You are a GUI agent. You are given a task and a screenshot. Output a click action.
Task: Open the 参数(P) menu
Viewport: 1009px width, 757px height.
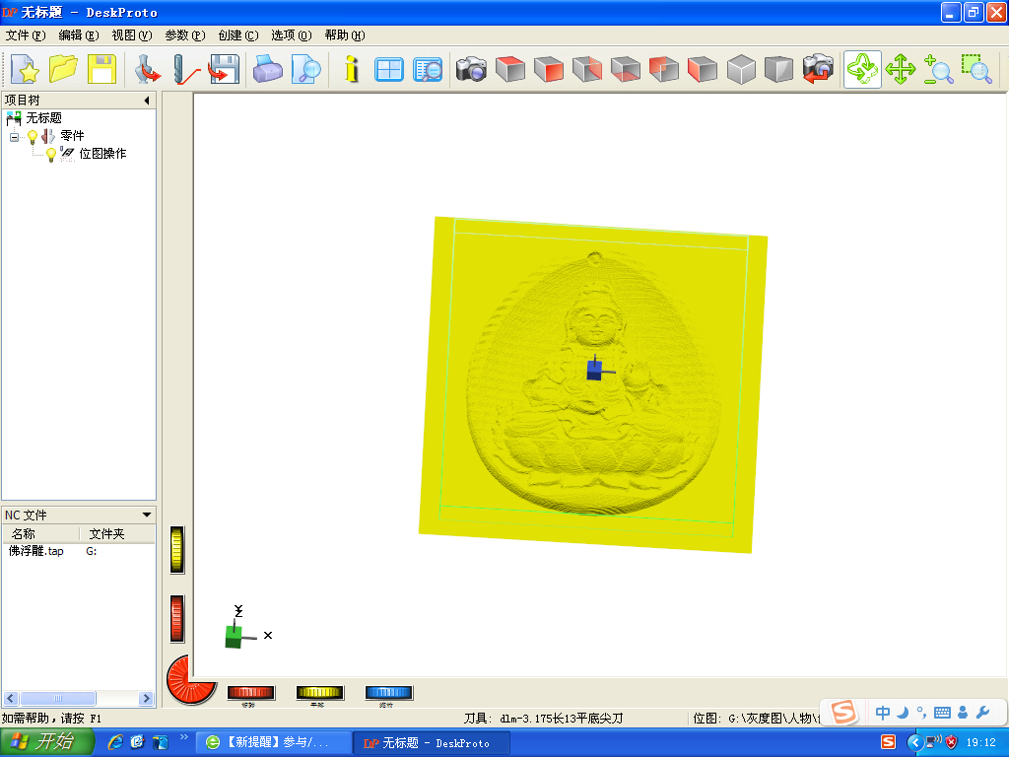(x=185, y=35)
